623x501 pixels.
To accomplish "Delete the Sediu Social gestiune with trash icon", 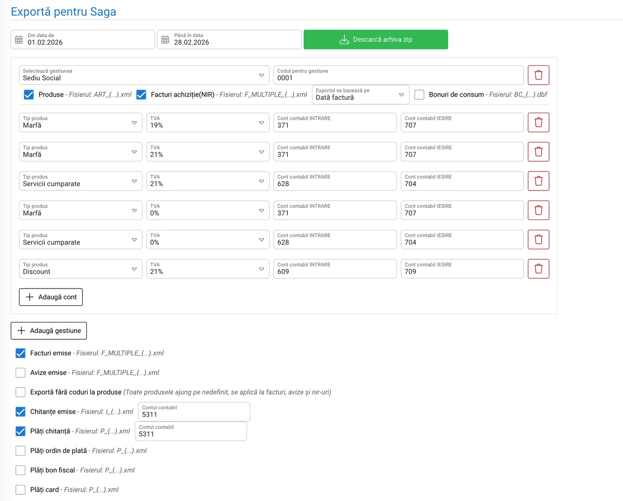I will coord(538,75).
